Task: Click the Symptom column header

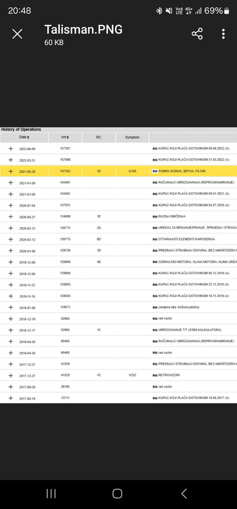Action: [132, 137]
